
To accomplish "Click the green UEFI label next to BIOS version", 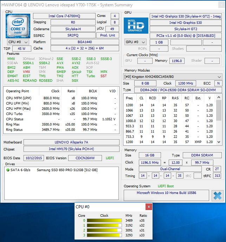I will pos(110,158).
